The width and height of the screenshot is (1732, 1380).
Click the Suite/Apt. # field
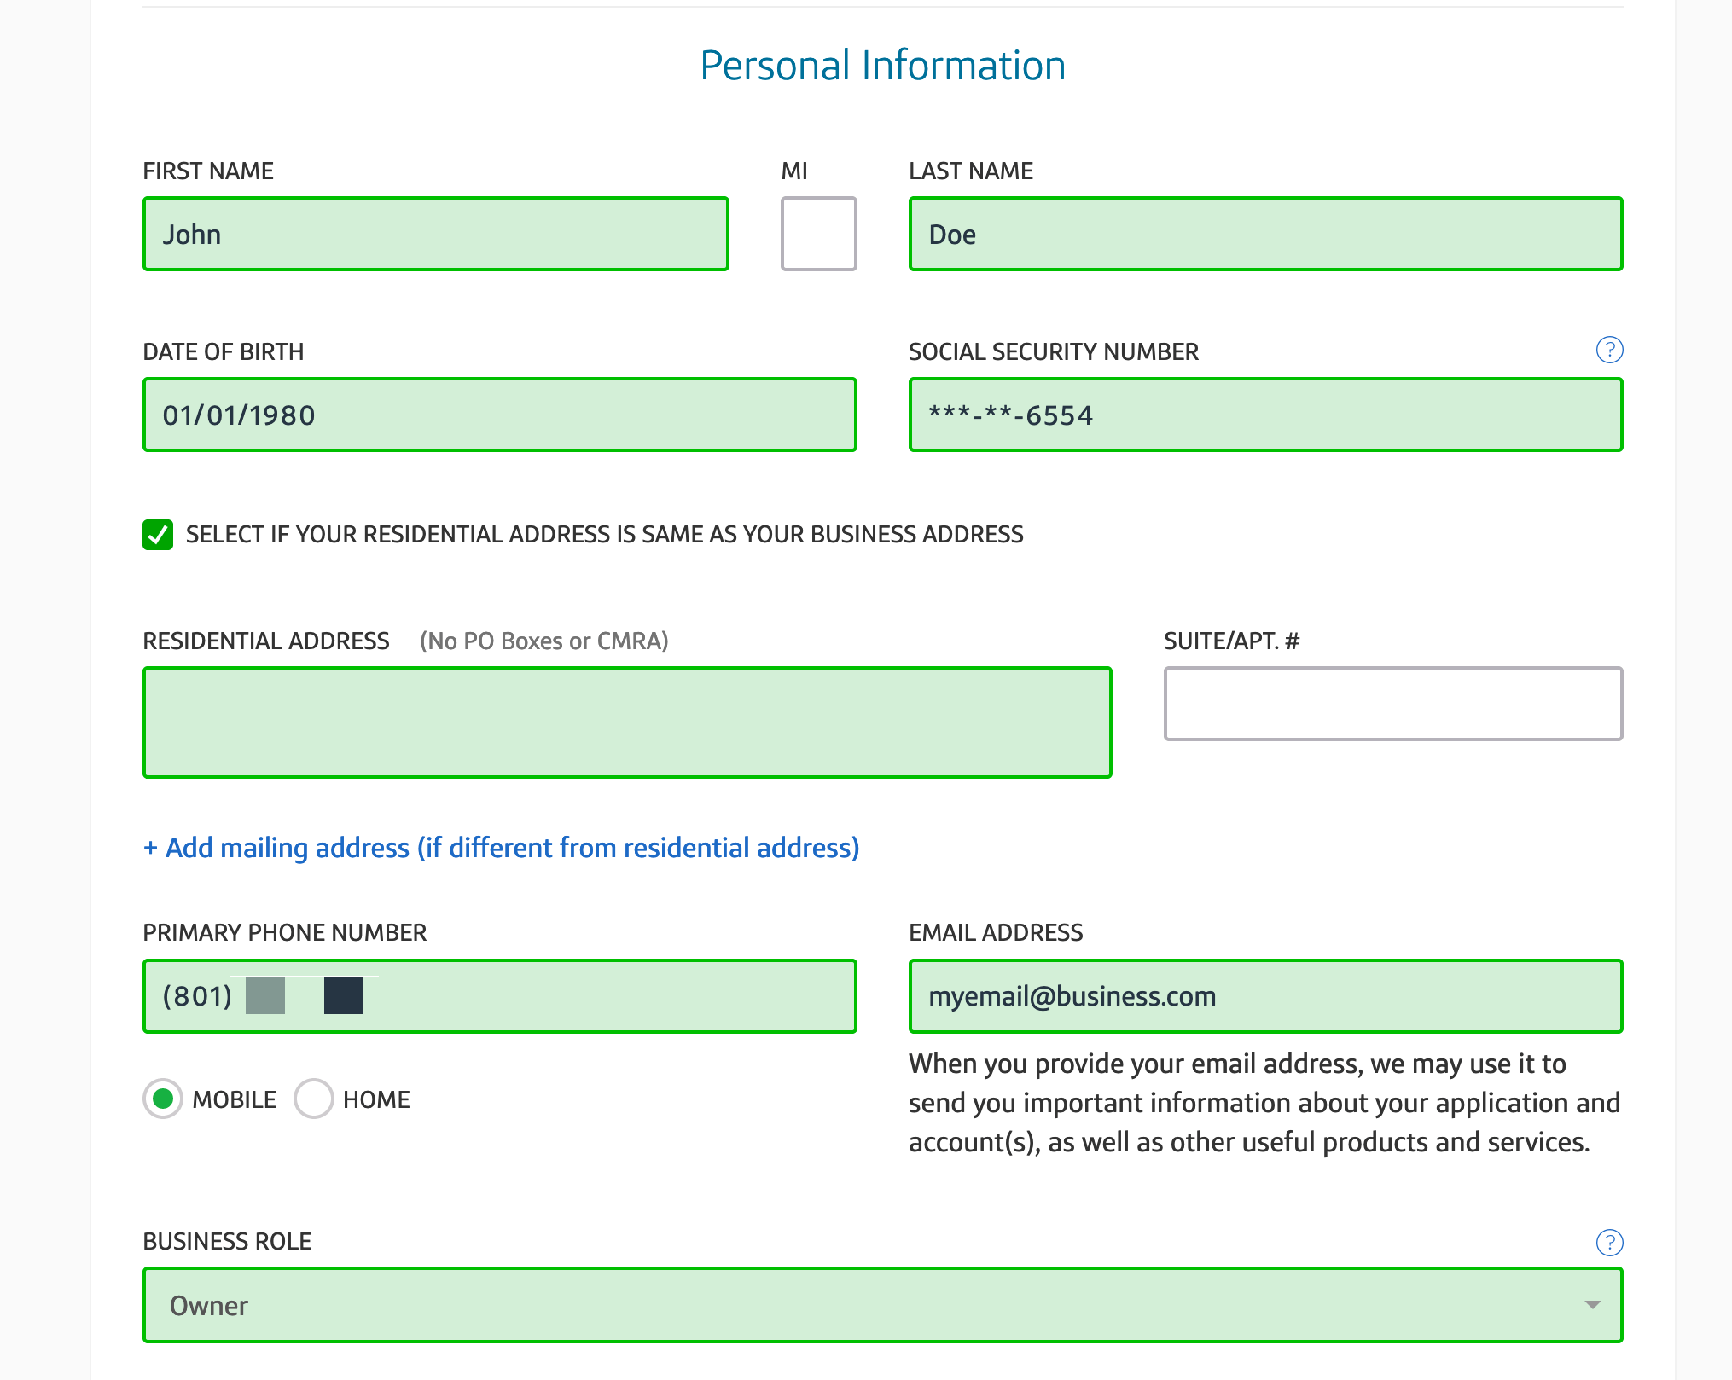pyautogui.click(x=1393, y=704)
